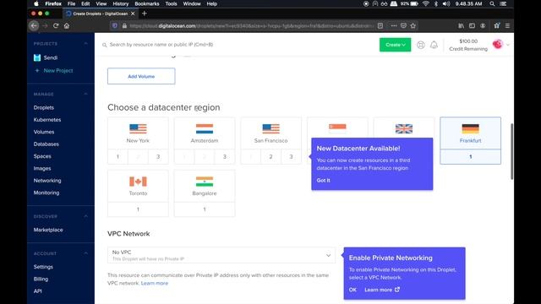Dismiss datacenter tooltip with Got it
The height and width of the screenshot is (304, 541).
pos(323,180)
